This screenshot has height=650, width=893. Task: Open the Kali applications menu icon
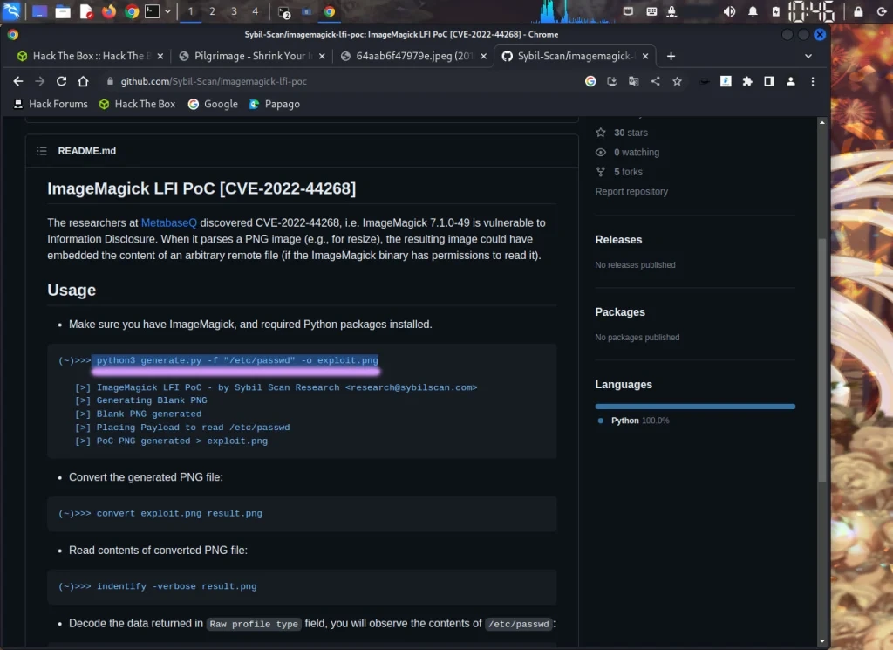pos(11,10)
